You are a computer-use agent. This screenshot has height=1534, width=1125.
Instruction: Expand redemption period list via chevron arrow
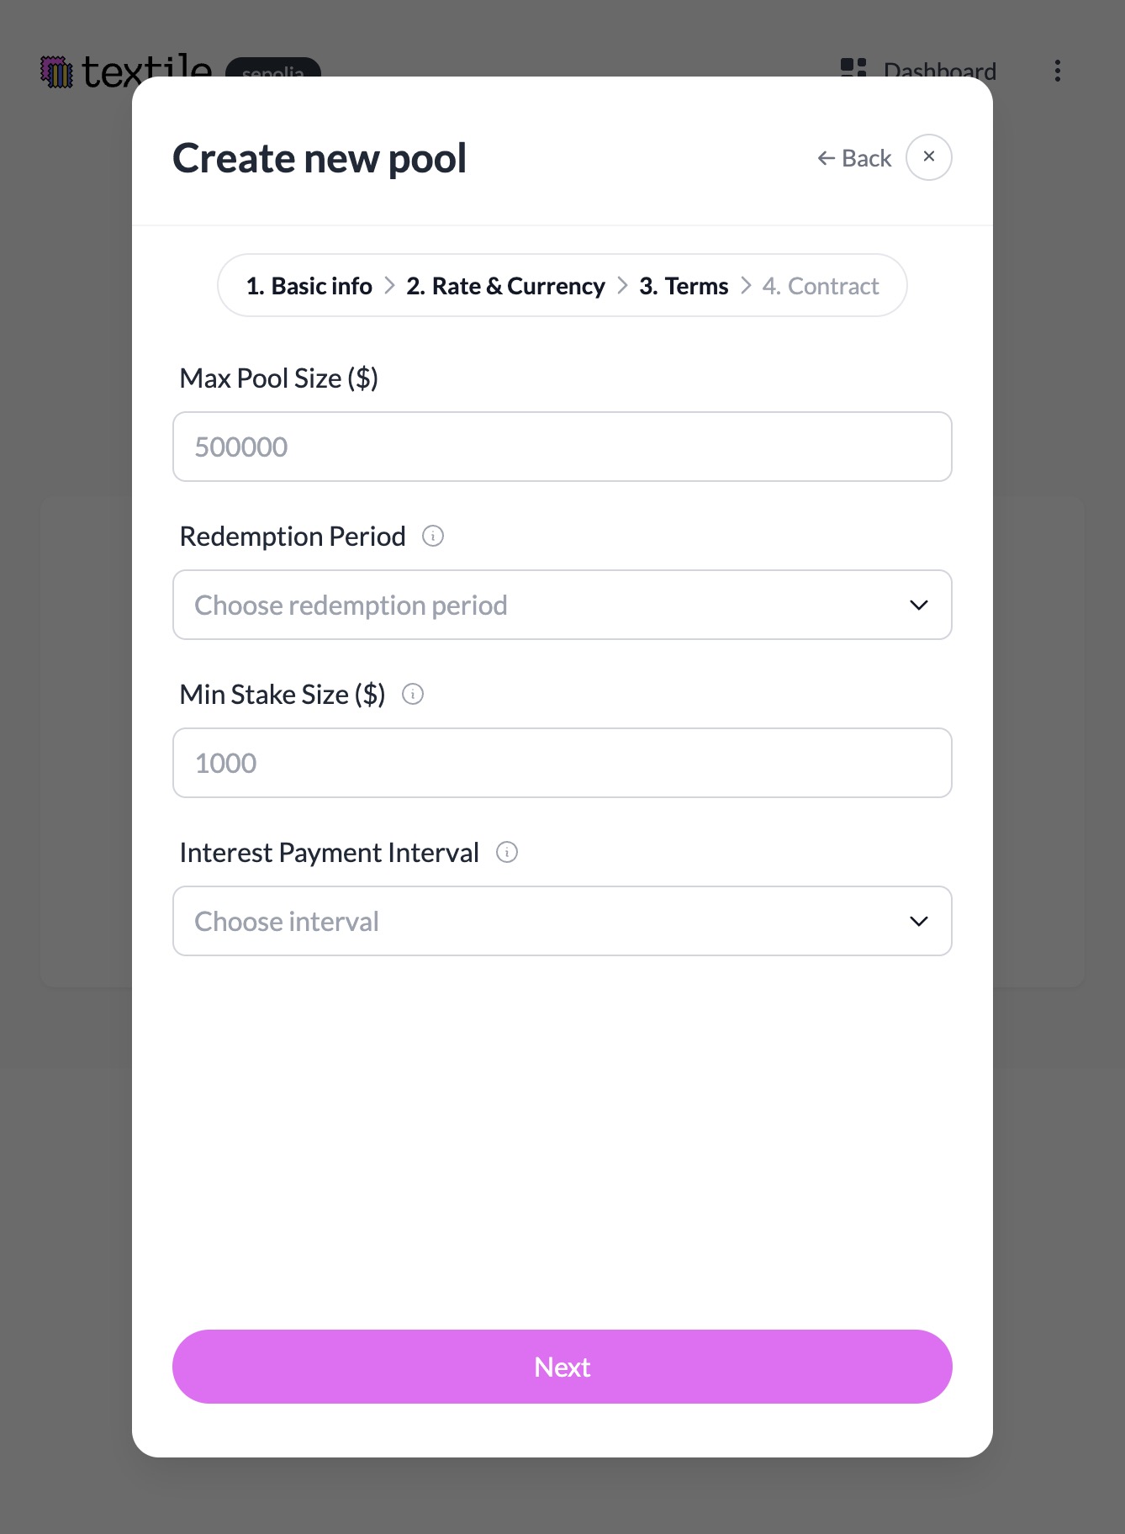tap(918, 605)
